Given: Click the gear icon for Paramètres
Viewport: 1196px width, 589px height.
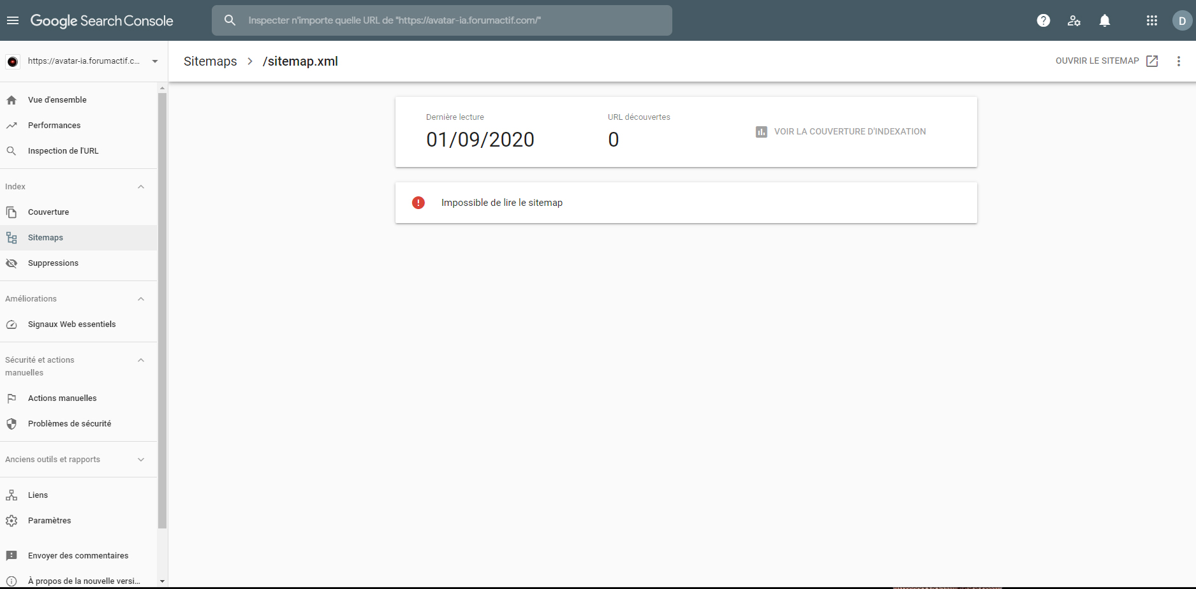Looking at the screenshot, I should 11,521.
